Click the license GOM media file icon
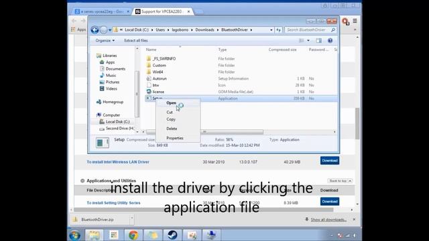Viewport: 429px width, 241px height. coord(149,92)
